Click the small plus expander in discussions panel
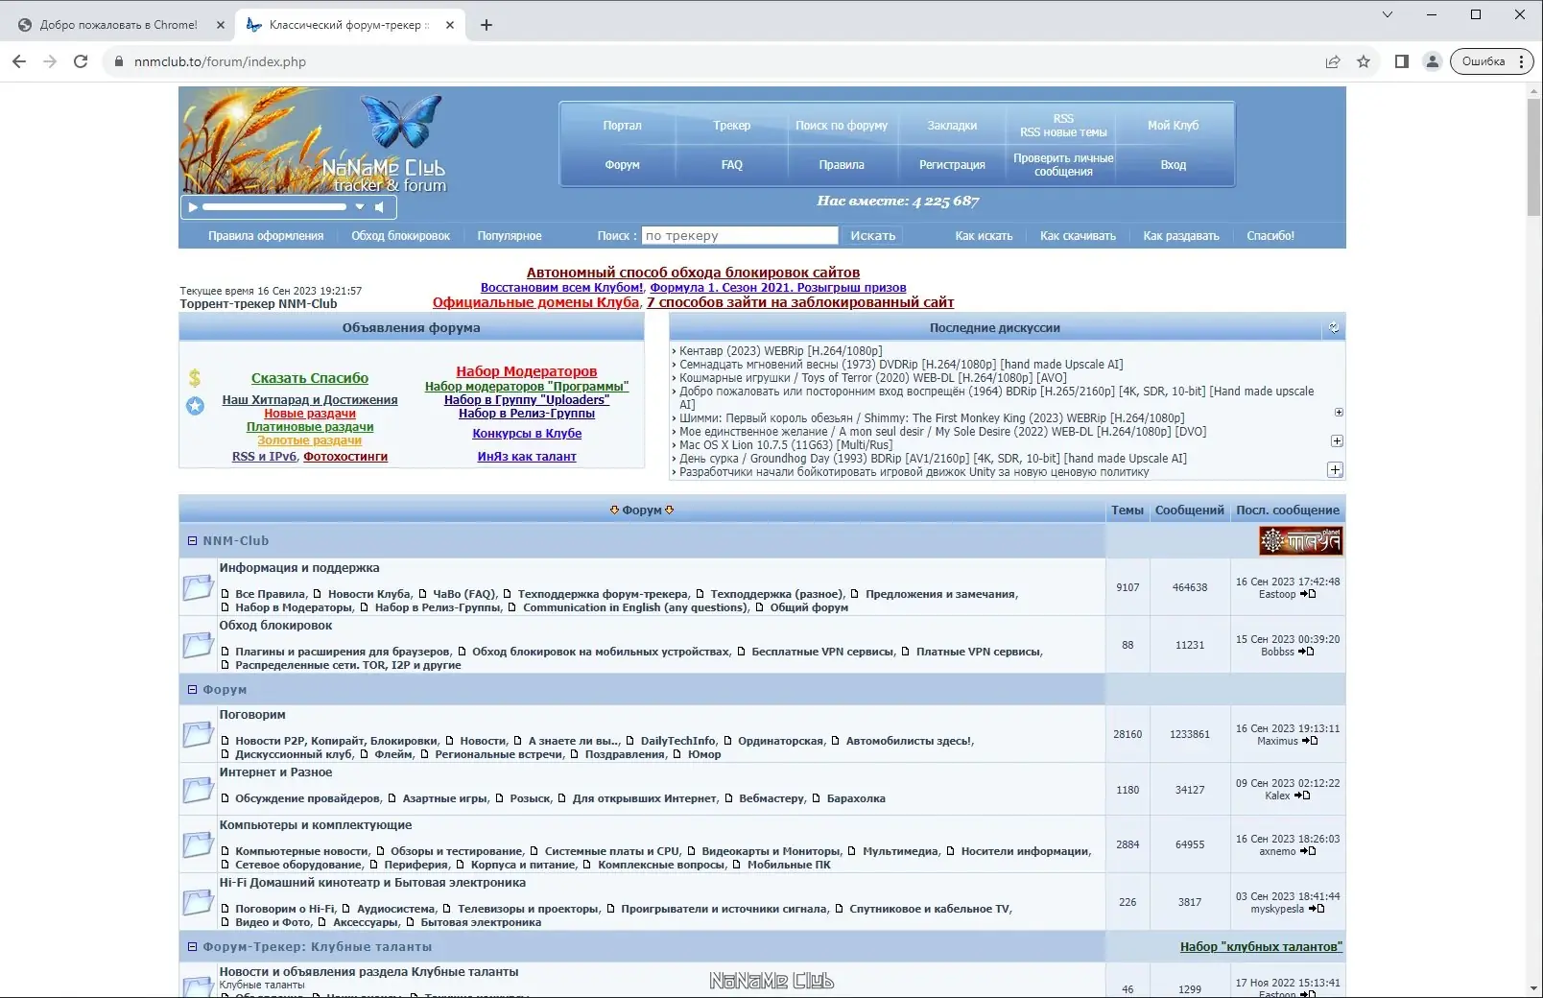 point(1339,412)
